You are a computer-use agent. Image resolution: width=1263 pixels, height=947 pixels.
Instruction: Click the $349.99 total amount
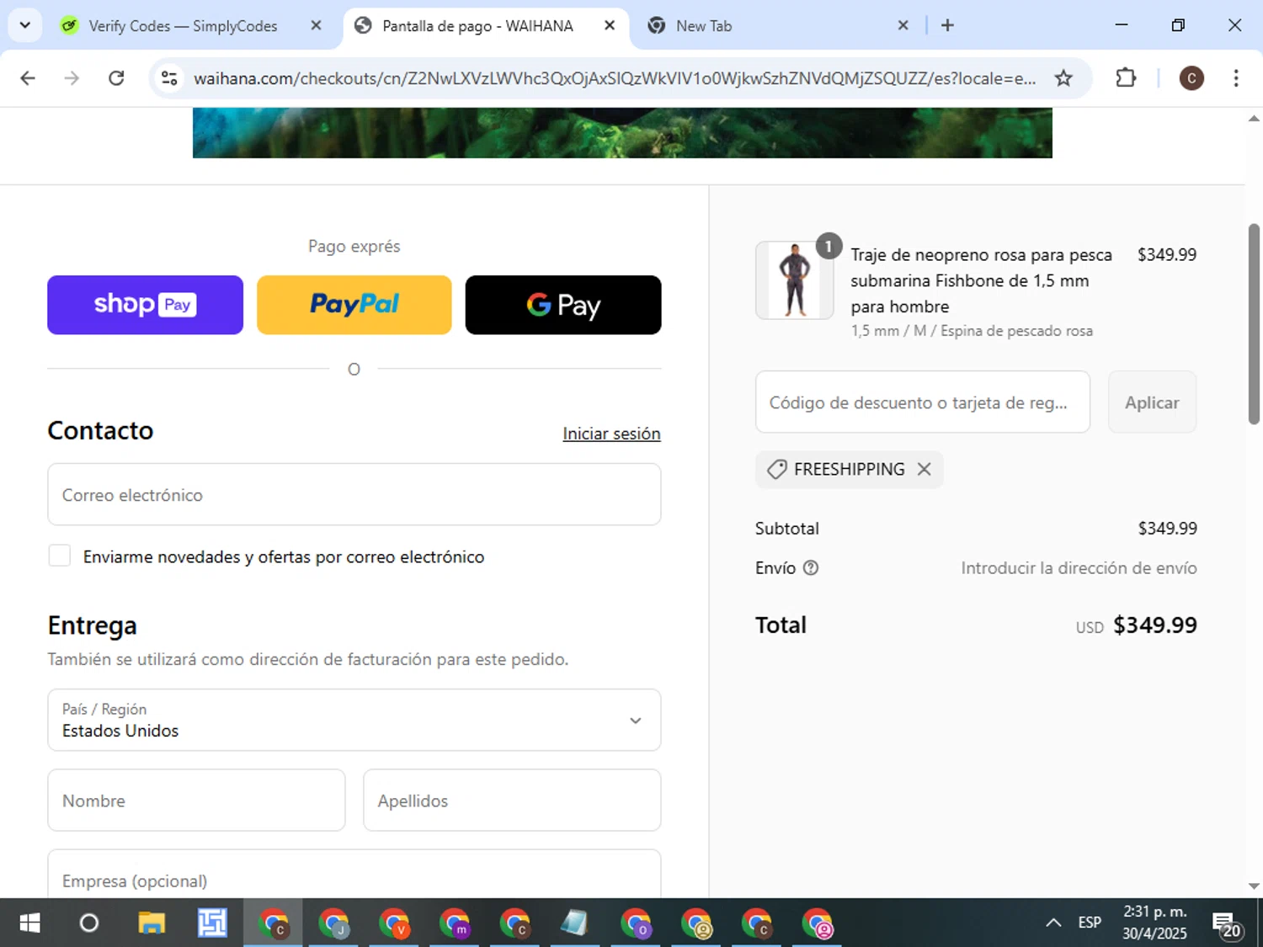point(1155,625)
